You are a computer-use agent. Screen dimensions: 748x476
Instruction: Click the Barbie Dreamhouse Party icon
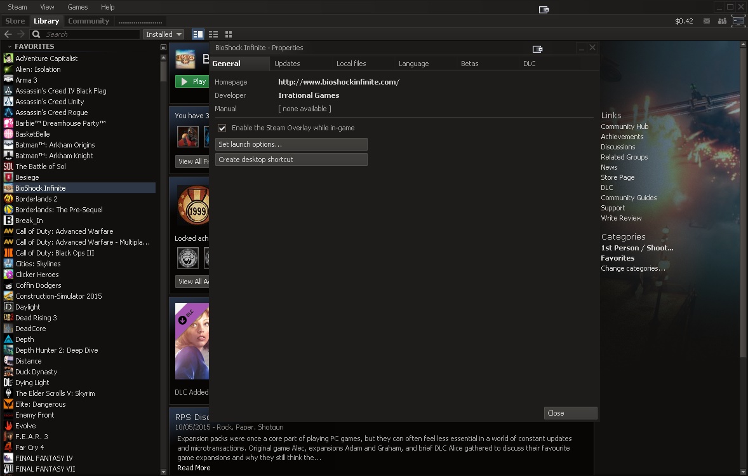8,123
